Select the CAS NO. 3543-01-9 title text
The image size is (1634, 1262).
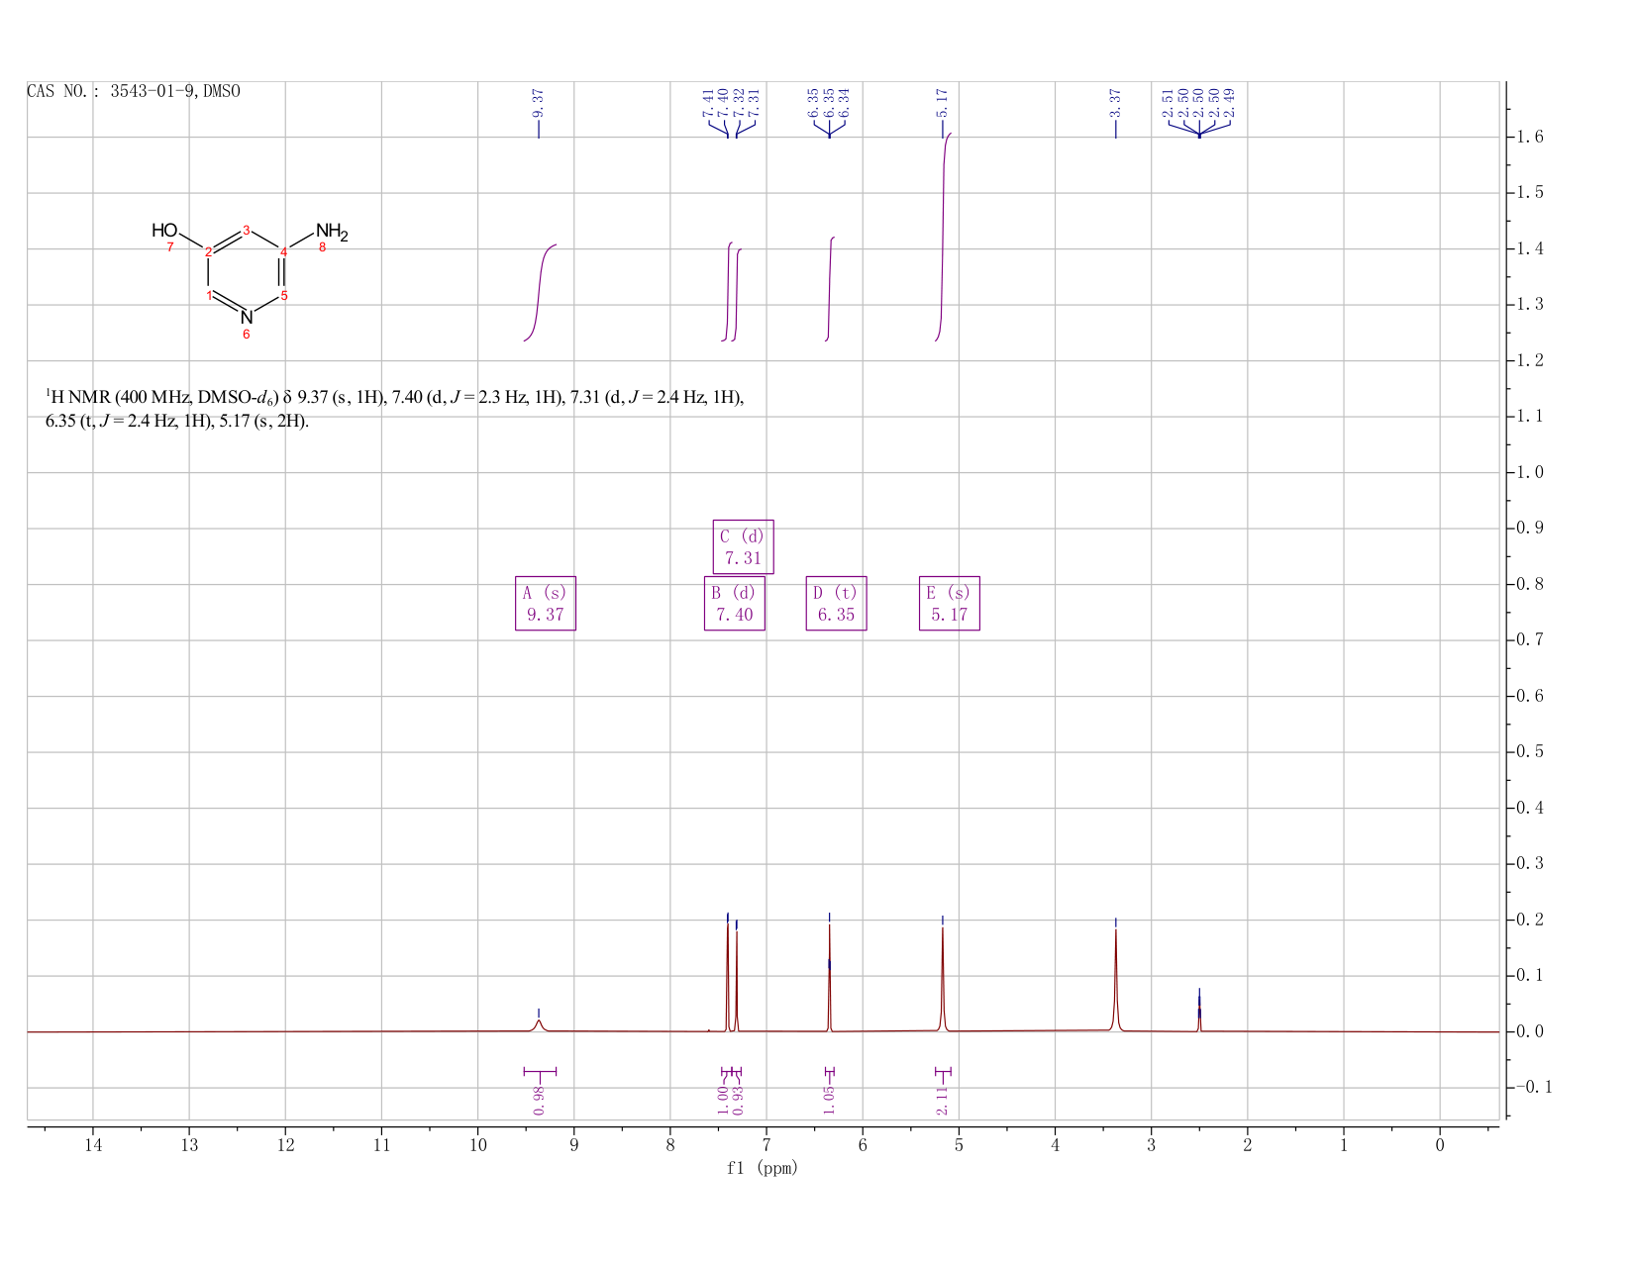pos(134,92)
